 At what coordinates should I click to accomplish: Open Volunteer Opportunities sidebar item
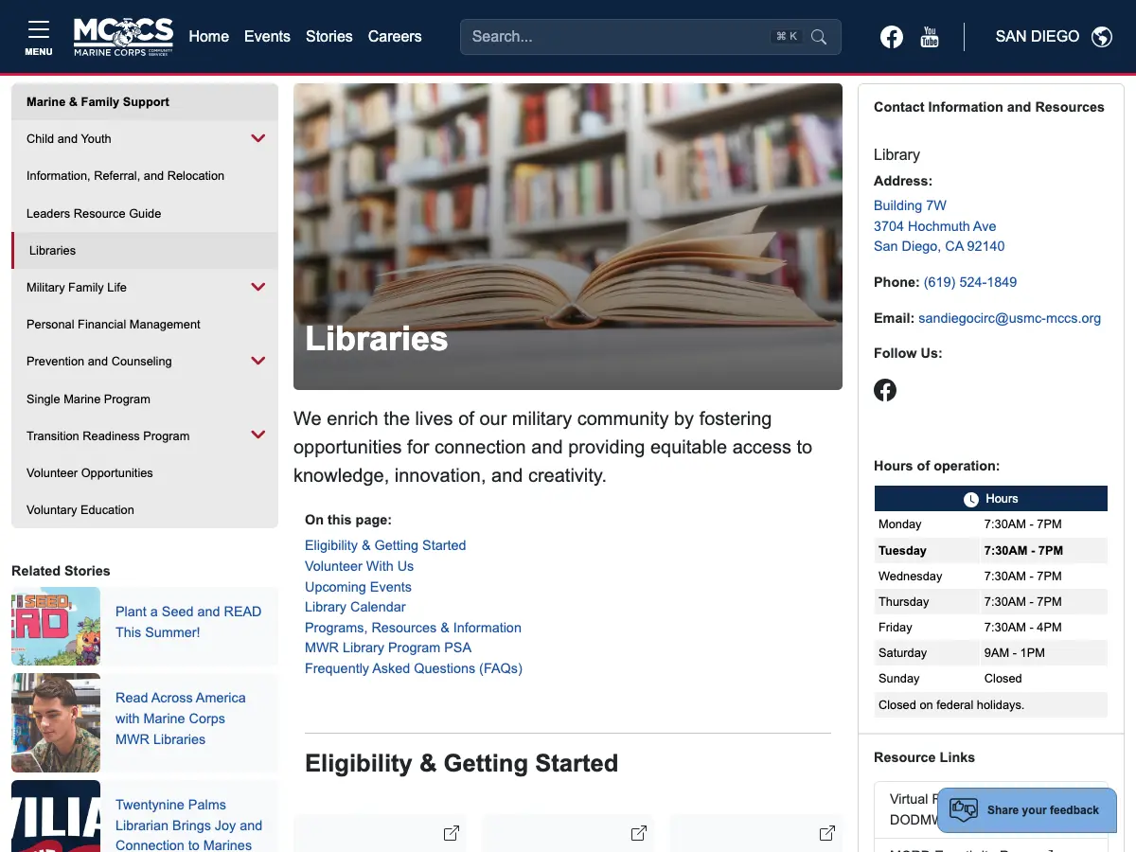pos(145,472)
